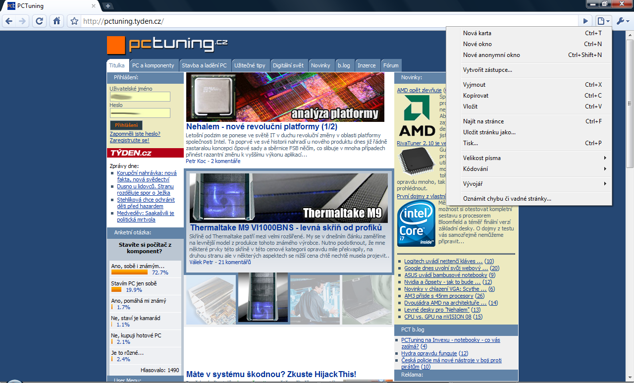Select Vyjmout in the menu
Screen dimensions: 634x383
pos(529,85)
